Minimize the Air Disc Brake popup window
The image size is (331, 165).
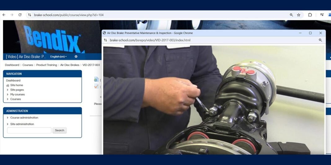[x=300, y=33]
